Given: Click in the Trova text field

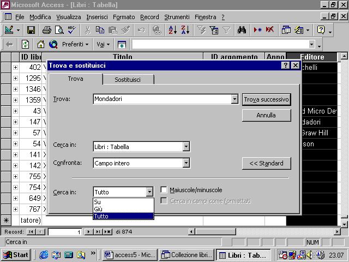Looking at the screenshot, I should [x=163, y=99].
